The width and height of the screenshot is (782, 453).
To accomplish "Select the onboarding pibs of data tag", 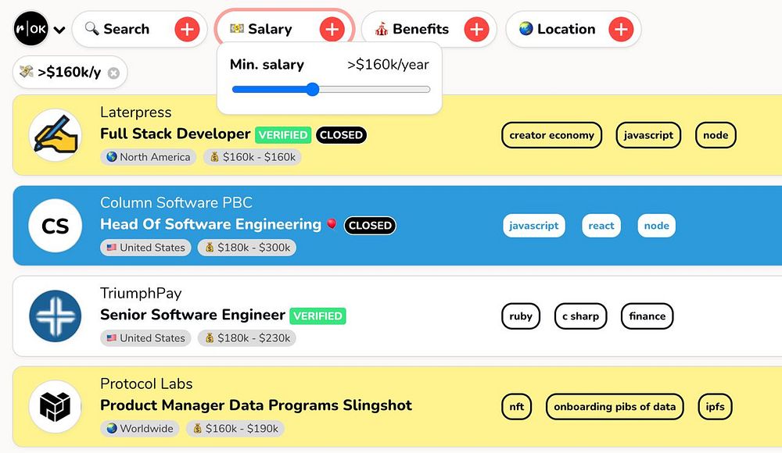I will click(615, 407).
